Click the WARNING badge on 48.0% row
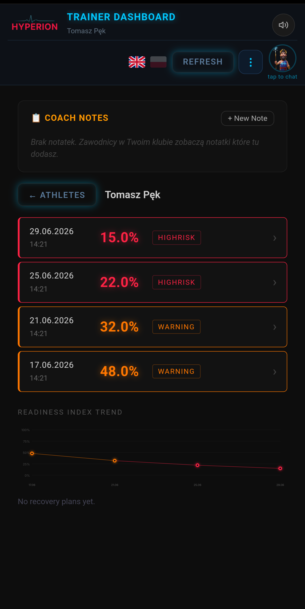This screenshot has height=609, width=305. 176,371
